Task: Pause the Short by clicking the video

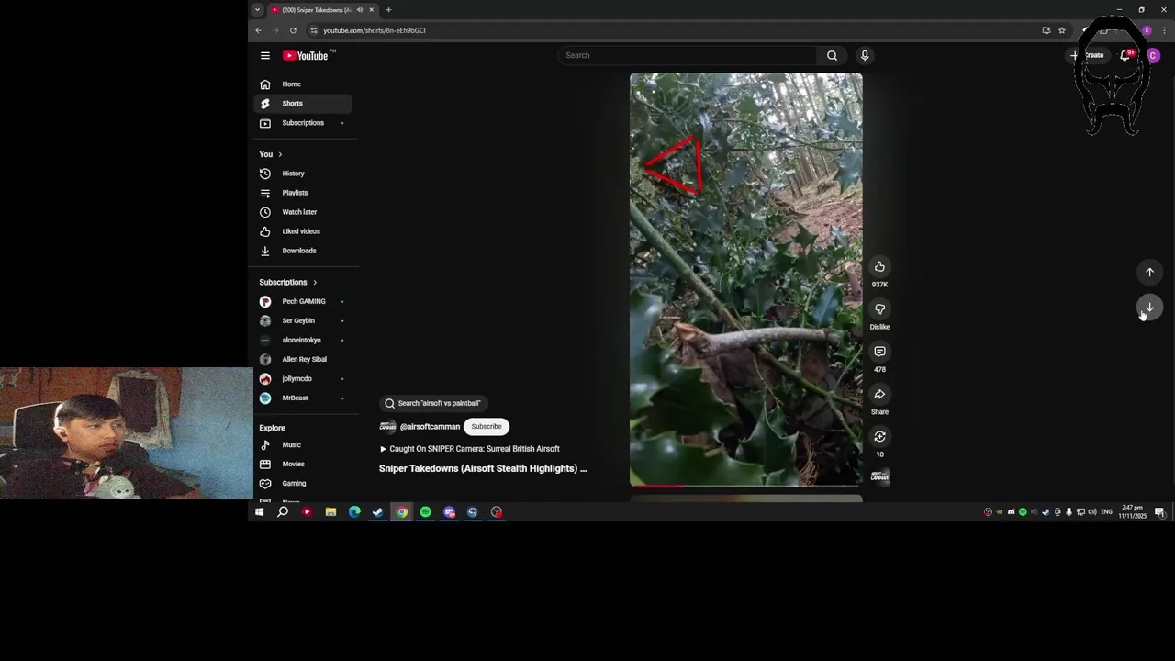Action: point(746,279)
